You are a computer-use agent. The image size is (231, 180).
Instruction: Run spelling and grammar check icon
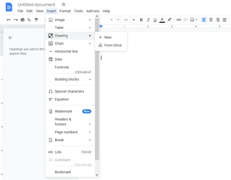[29, 20]
